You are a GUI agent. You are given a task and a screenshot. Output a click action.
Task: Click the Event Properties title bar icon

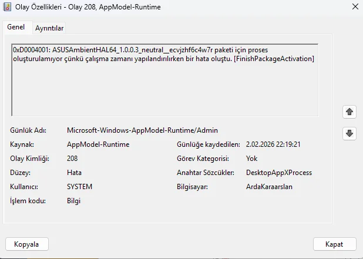click(x=9, y=7)
